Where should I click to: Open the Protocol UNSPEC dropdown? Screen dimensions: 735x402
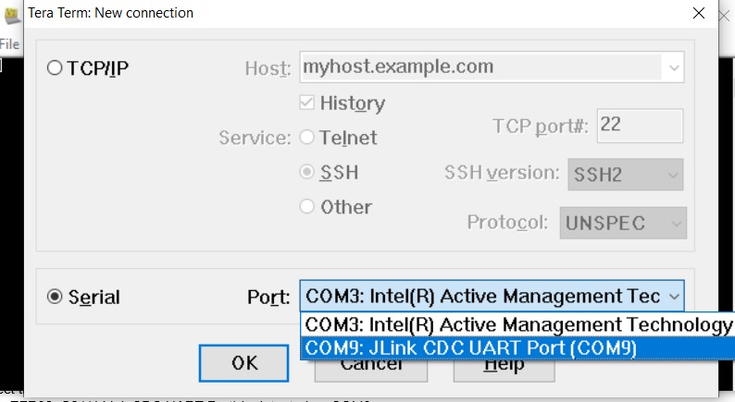(x=623, y=223)
